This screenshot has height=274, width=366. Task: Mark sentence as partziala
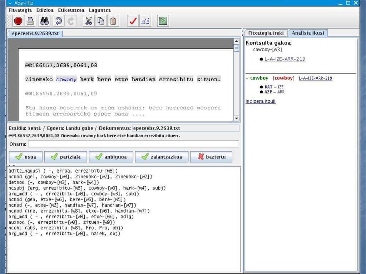pyautogui.click(x=66, y=157)
